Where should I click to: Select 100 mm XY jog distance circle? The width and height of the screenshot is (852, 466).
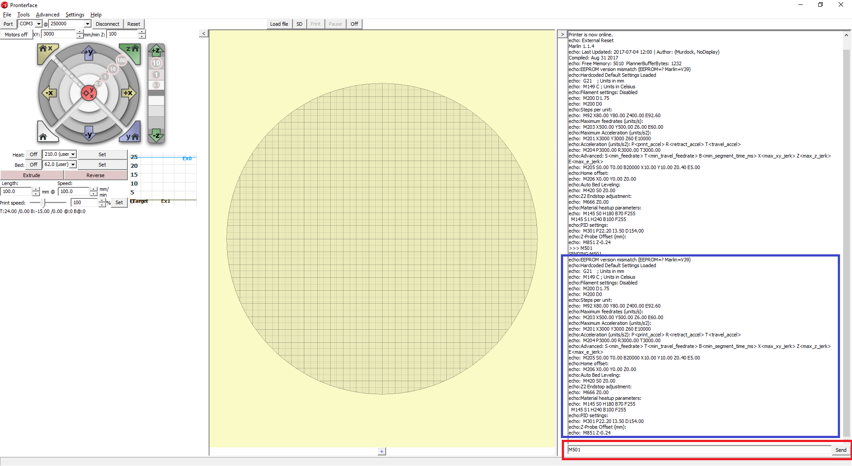coord(122,60)
